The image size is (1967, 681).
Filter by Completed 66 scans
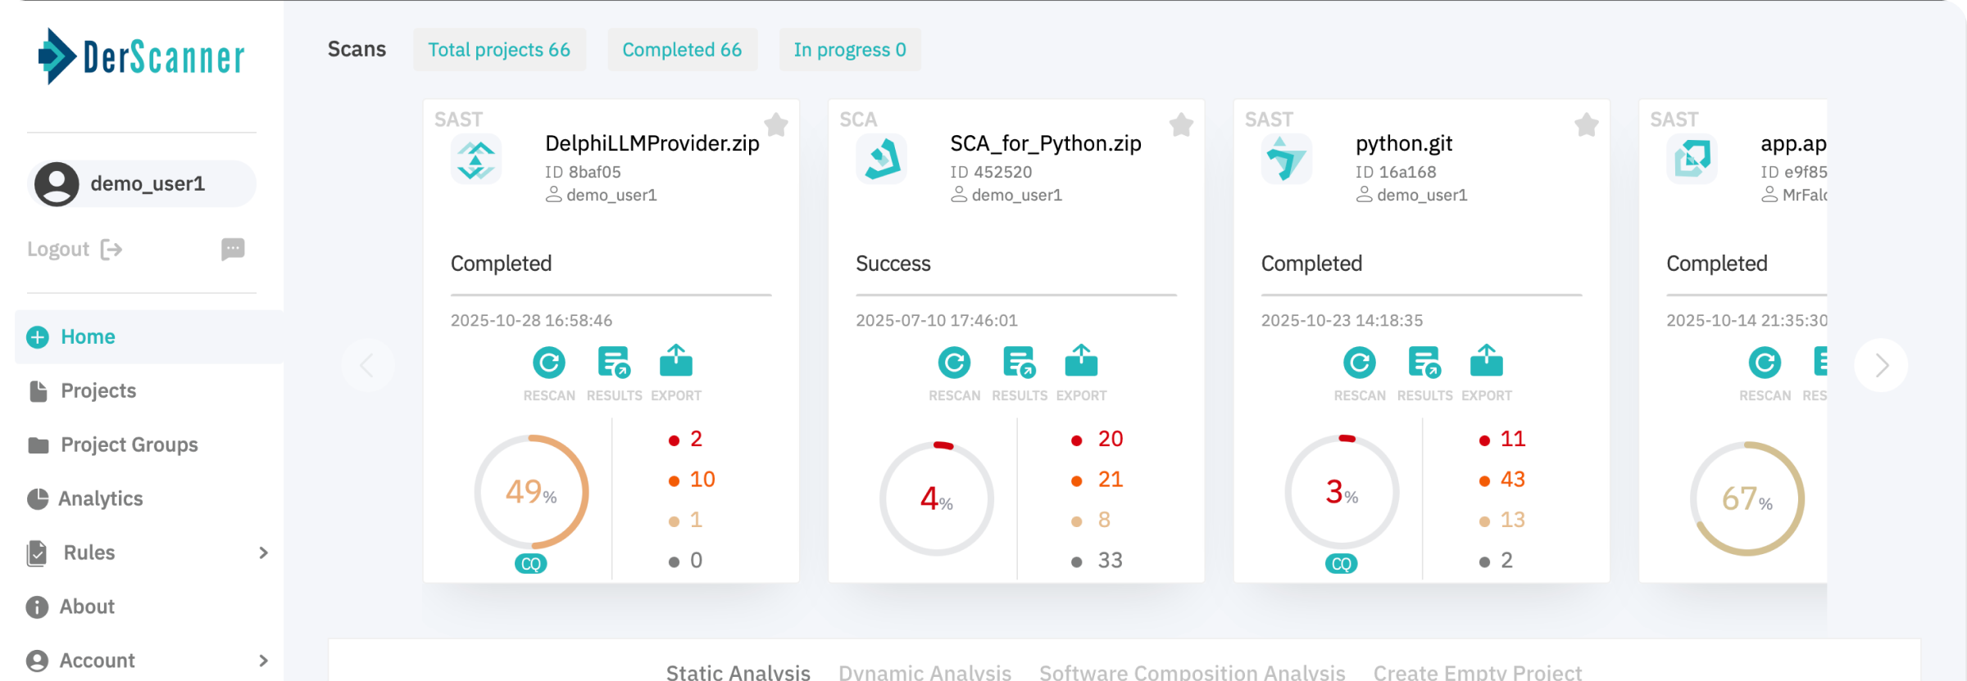(x=682, y=50)
